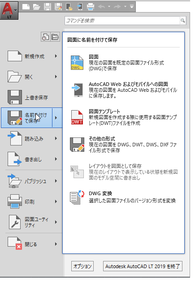This screenshot has height=282, width=195.
Task: Choose その他の形式 save option
Action: 124,145
